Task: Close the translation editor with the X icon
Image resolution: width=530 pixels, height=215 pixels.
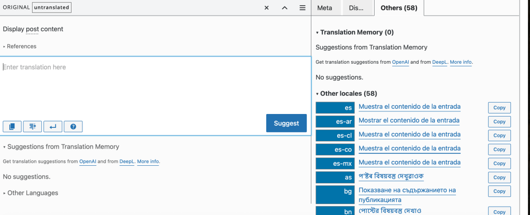Action: (x=266, y=8)
